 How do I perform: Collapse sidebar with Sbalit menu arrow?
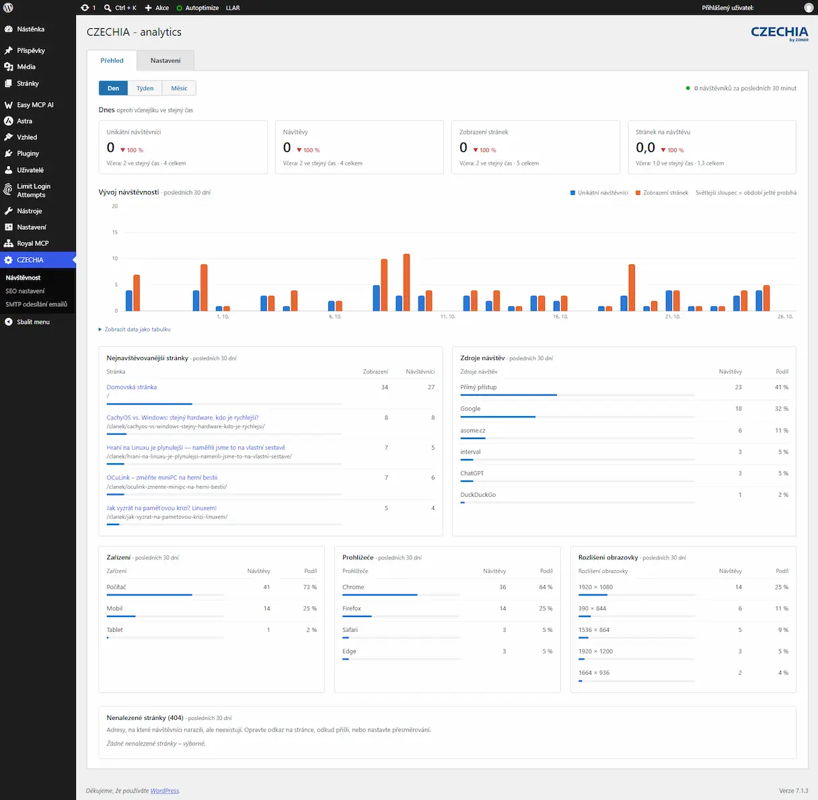click(x=9, y=322)
